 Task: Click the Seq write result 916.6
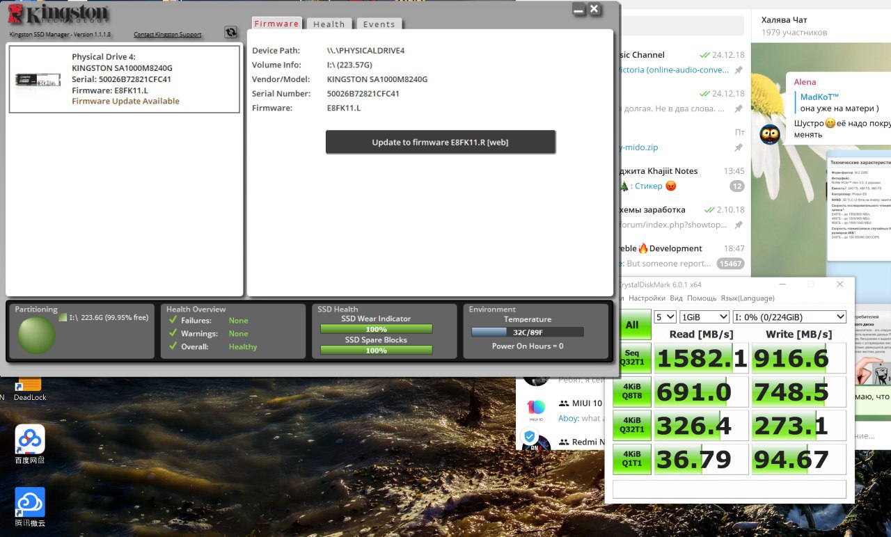(799, 358)
